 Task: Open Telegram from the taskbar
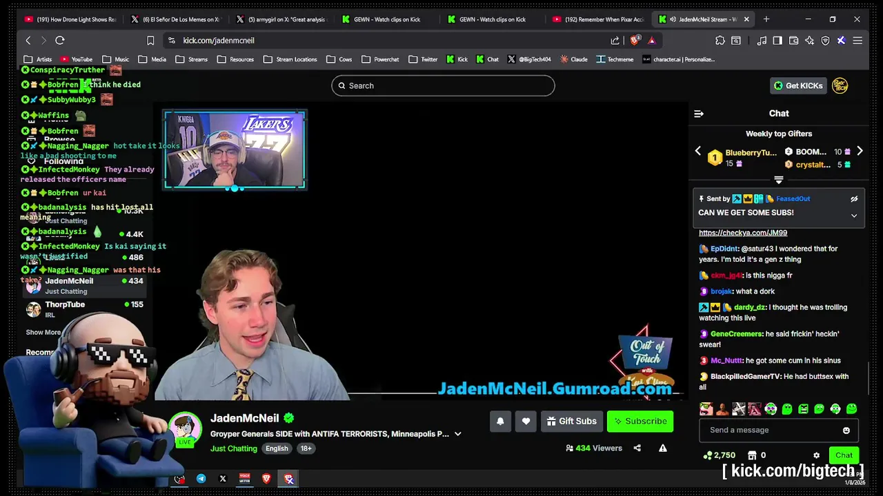point(201,479)
